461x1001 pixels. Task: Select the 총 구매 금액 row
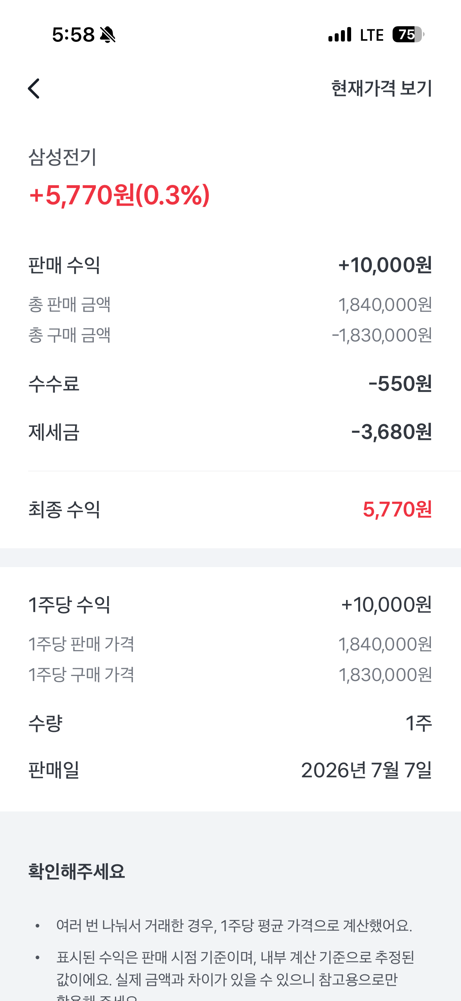(x=230, y=335)
